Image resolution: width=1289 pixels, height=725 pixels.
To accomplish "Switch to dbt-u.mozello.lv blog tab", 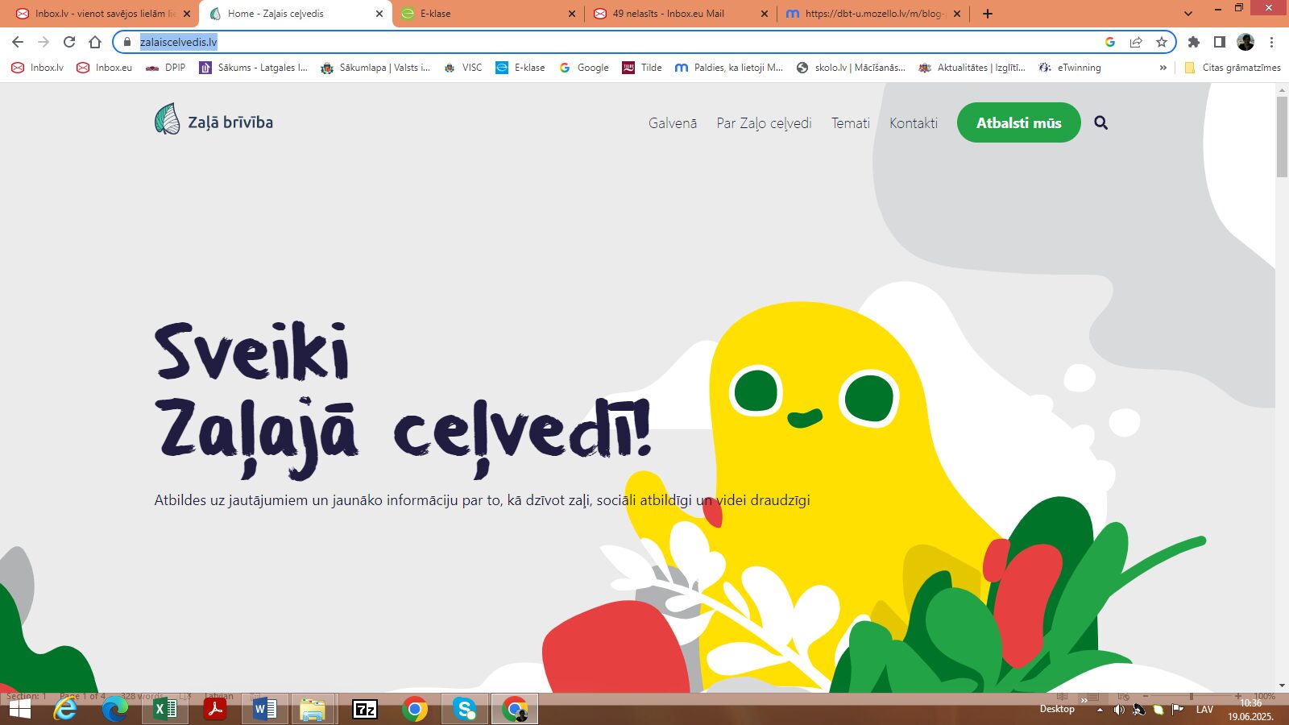I will click(x=873, y=14).
